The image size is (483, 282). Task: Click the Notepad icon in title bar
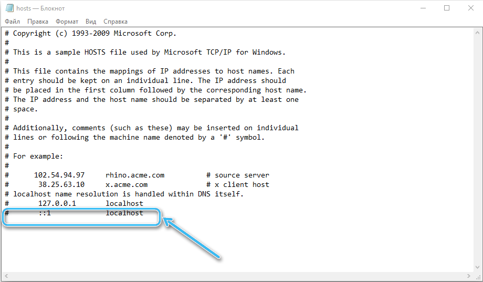coord(9,8)
